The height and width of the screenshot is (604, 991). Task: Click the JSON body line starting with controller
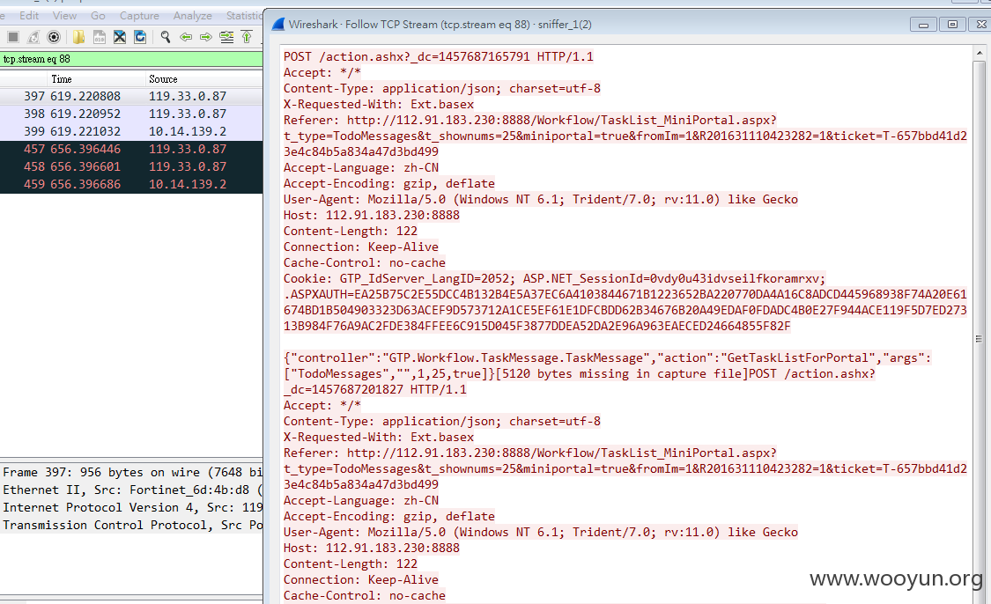[x=607, y=357]
